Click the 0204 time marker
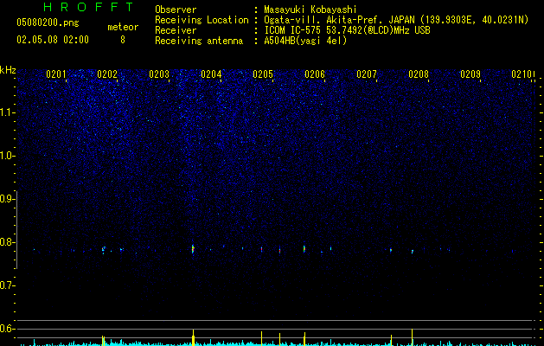 pos(211,74)
